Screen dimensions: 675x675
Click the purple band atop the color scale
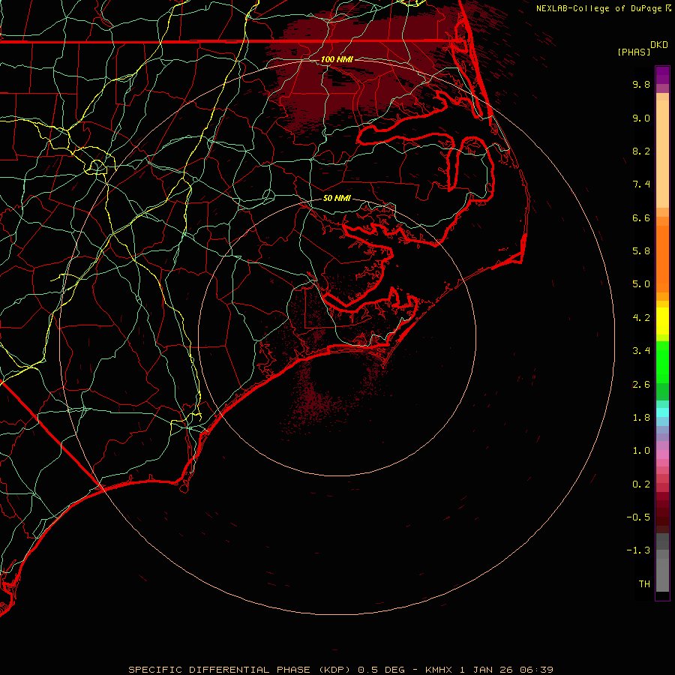coord(662,75)
